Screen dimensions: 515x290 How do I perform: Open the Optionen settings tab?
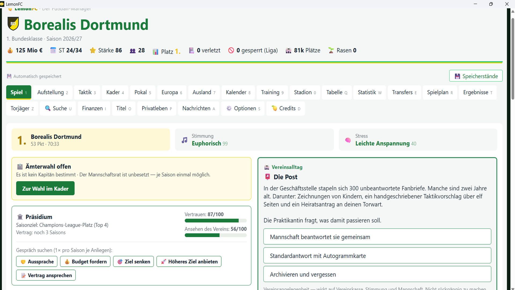click(x=243, y=108)
